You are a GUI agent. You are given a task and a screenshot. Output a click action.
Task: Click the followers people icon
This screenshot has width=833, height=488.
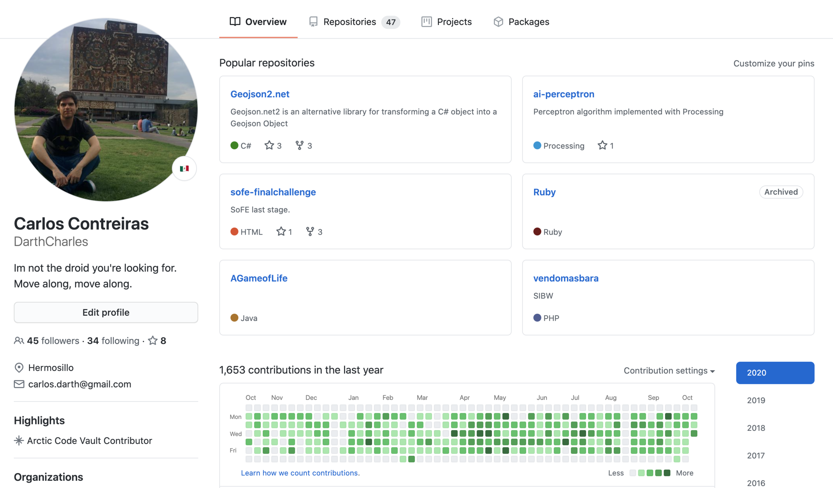tap(19, 341)
